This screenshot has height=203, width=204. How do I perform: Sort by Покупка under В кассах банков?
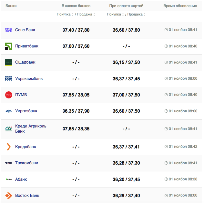65,15
